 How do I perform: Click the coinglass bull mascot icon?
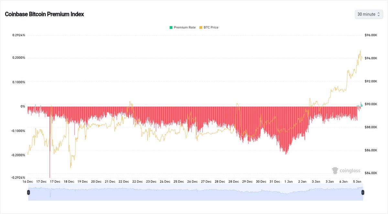[x=334, y=170]
